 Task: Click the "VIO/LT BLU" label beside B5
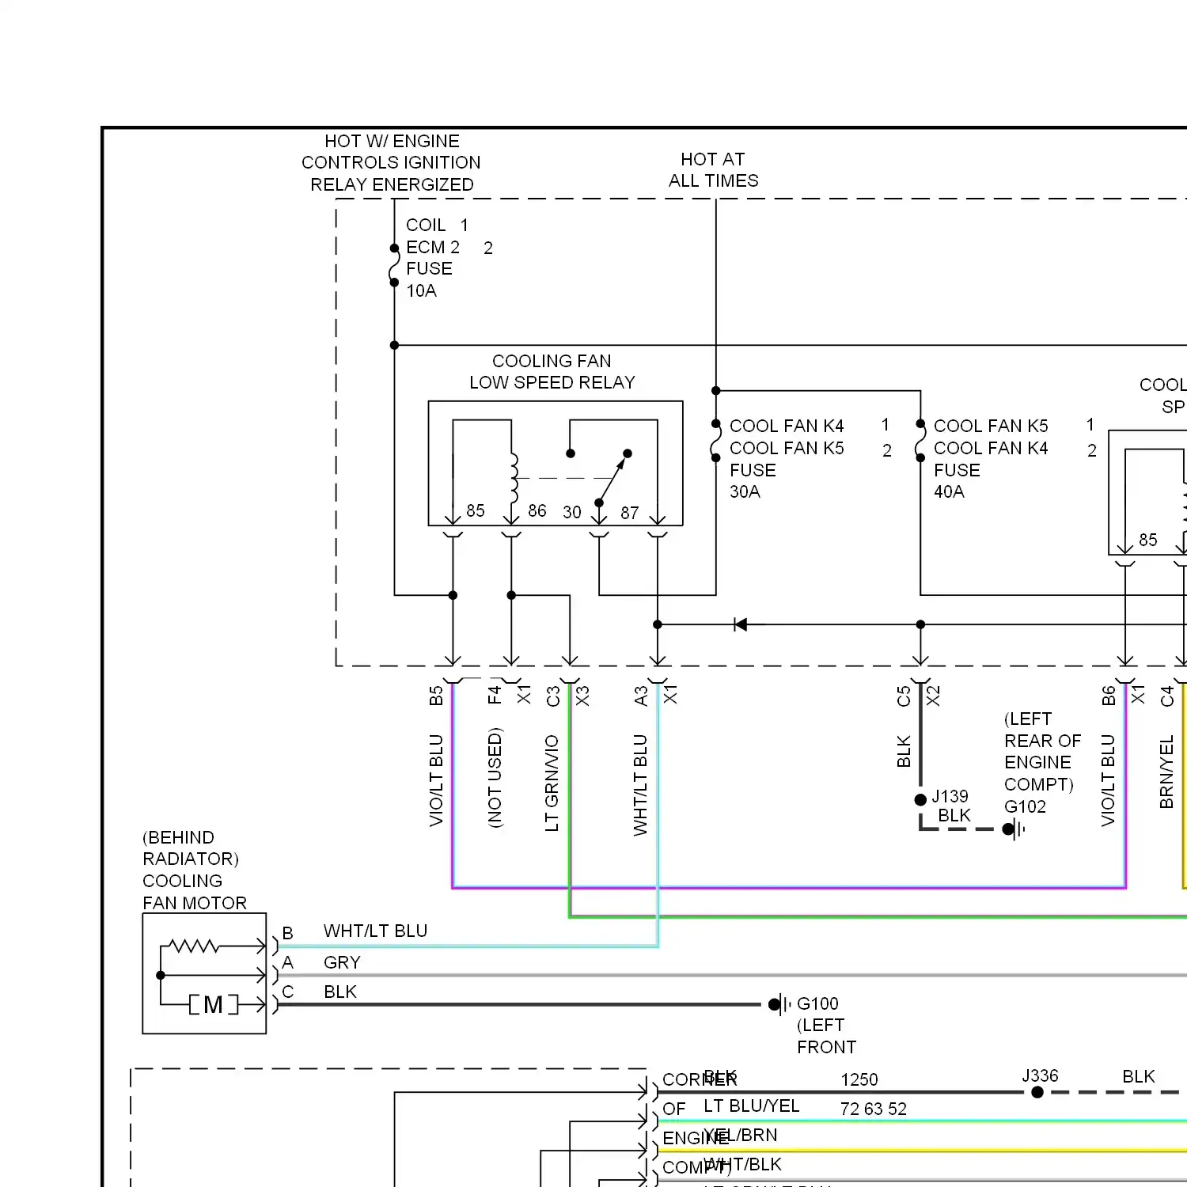click(x=436, y=781)
